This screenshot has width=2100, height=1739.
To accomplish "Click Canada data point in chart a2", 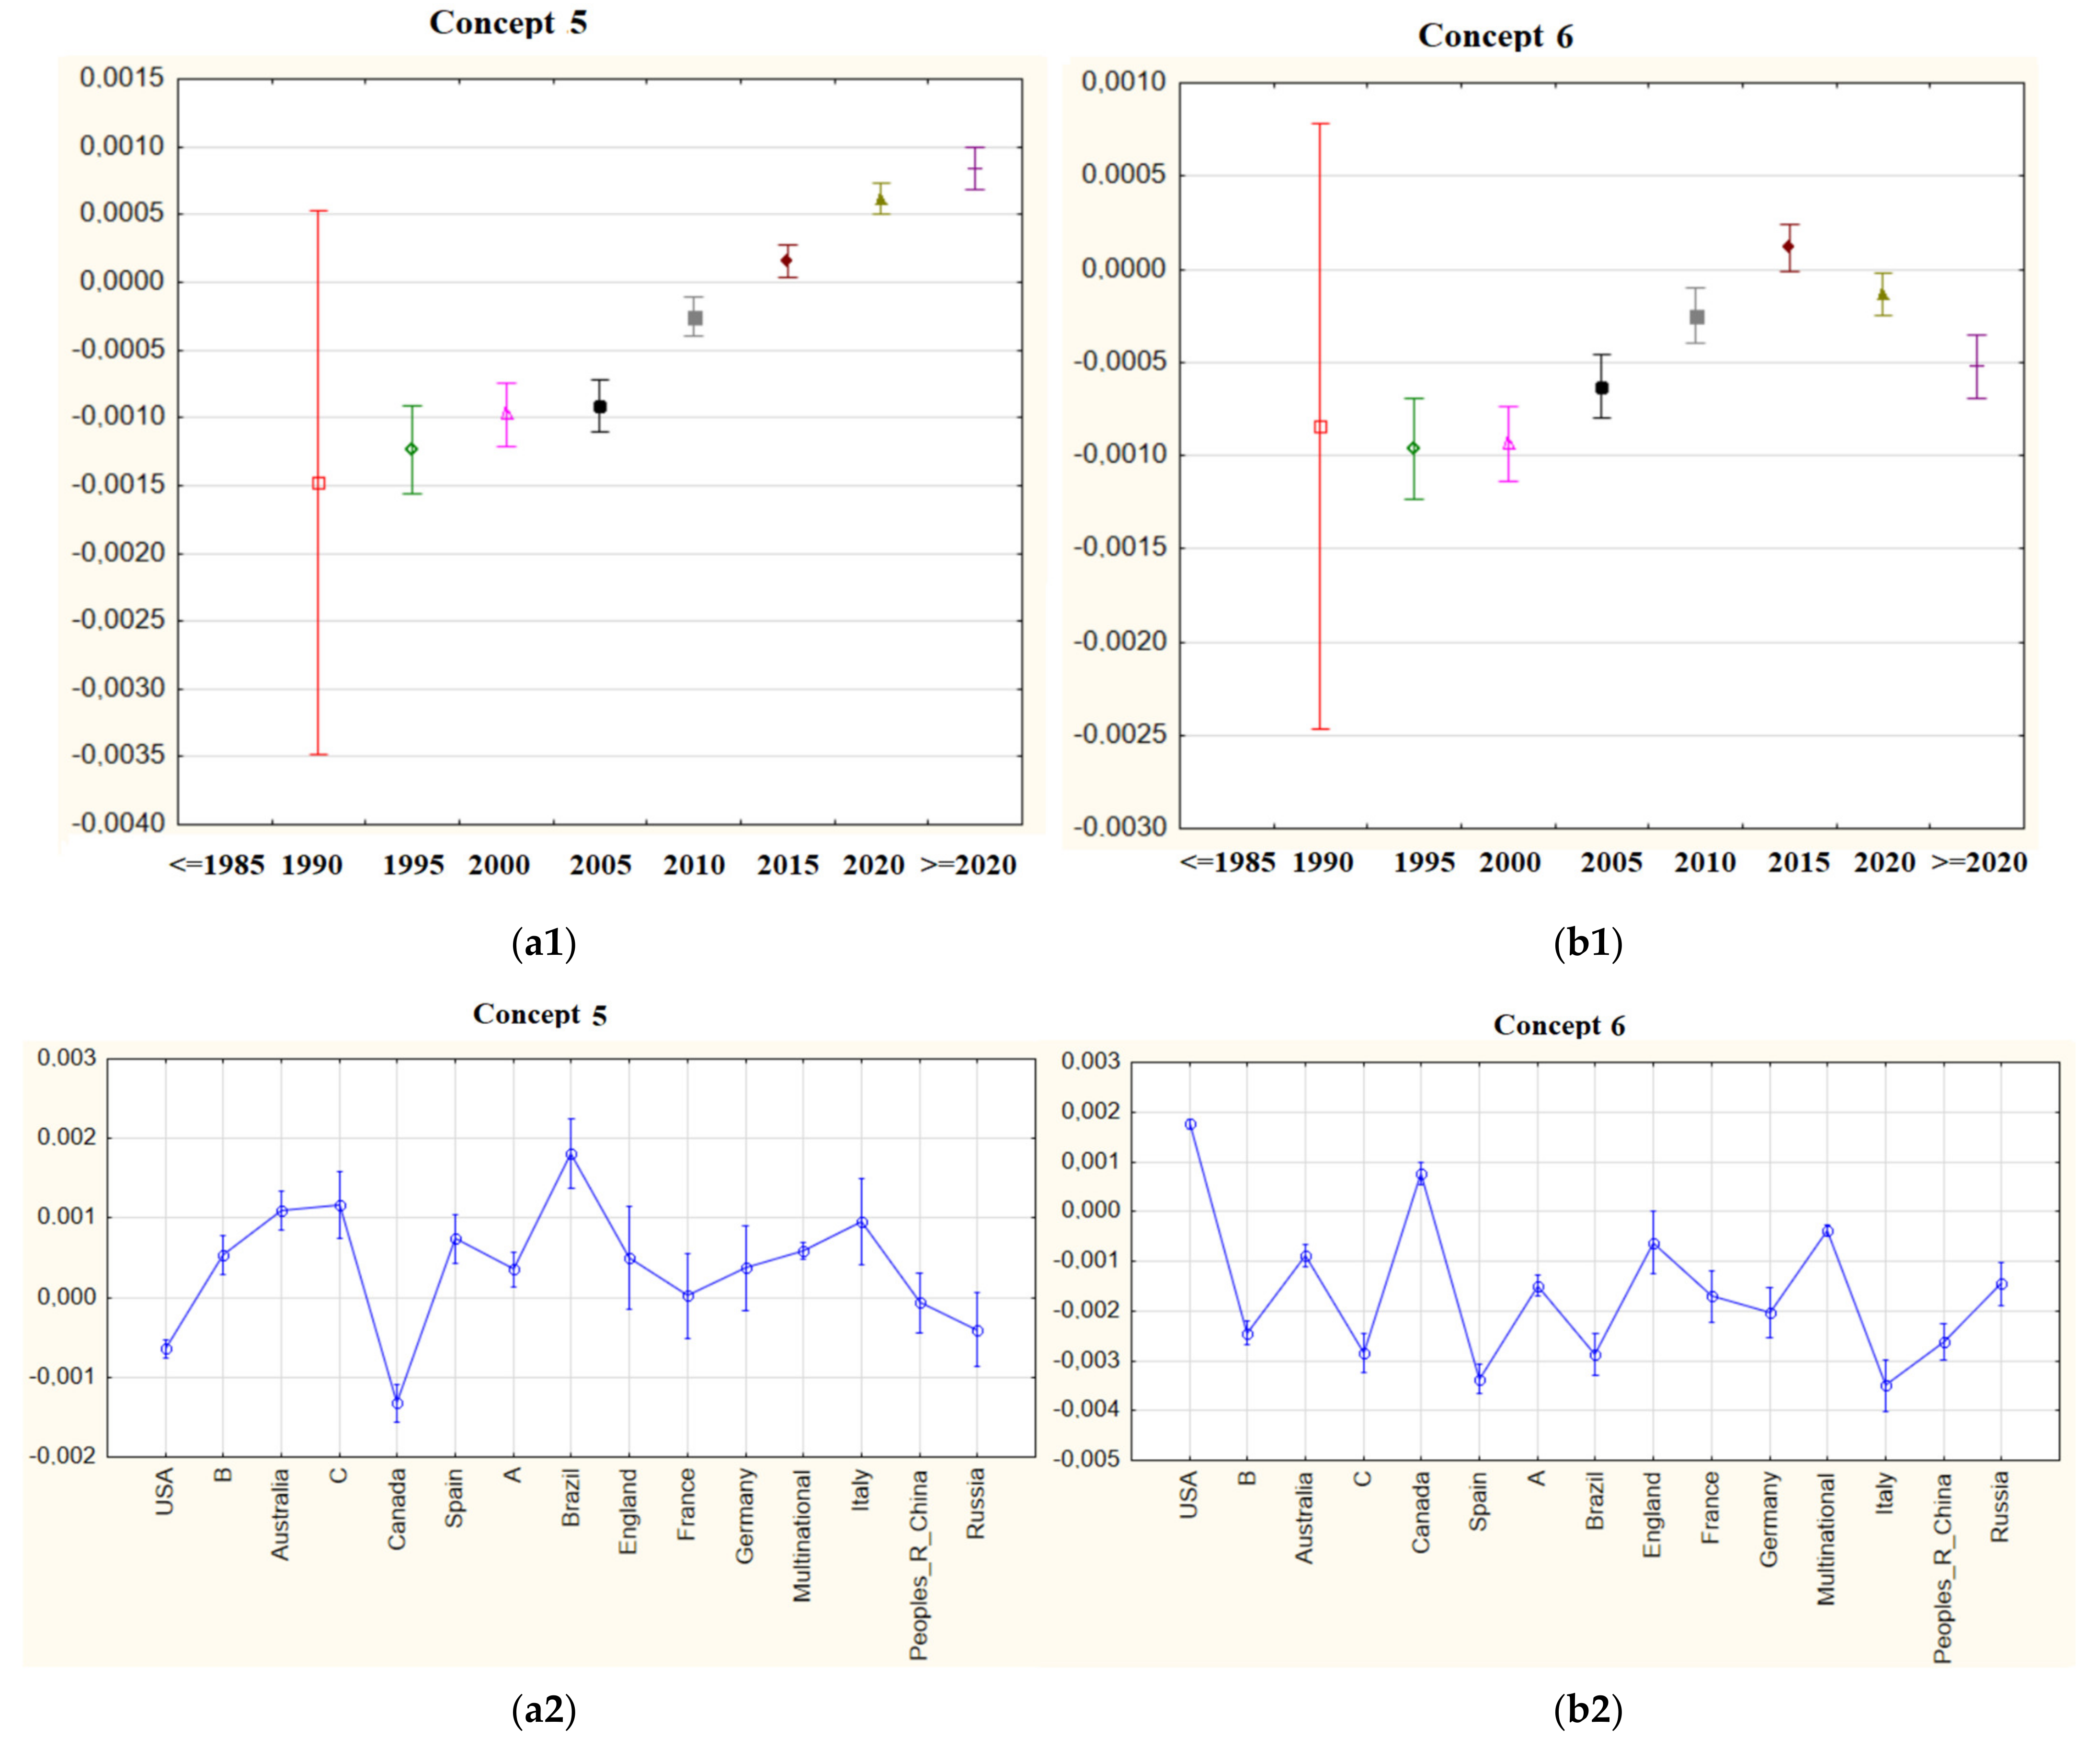I will click(x=397, y=1403).
